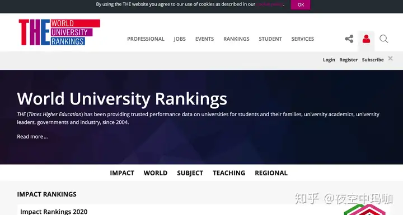Click the red user account icon
Image resolution: width=403 pixels, height=215 pixels.
click(x=366, y=39)
